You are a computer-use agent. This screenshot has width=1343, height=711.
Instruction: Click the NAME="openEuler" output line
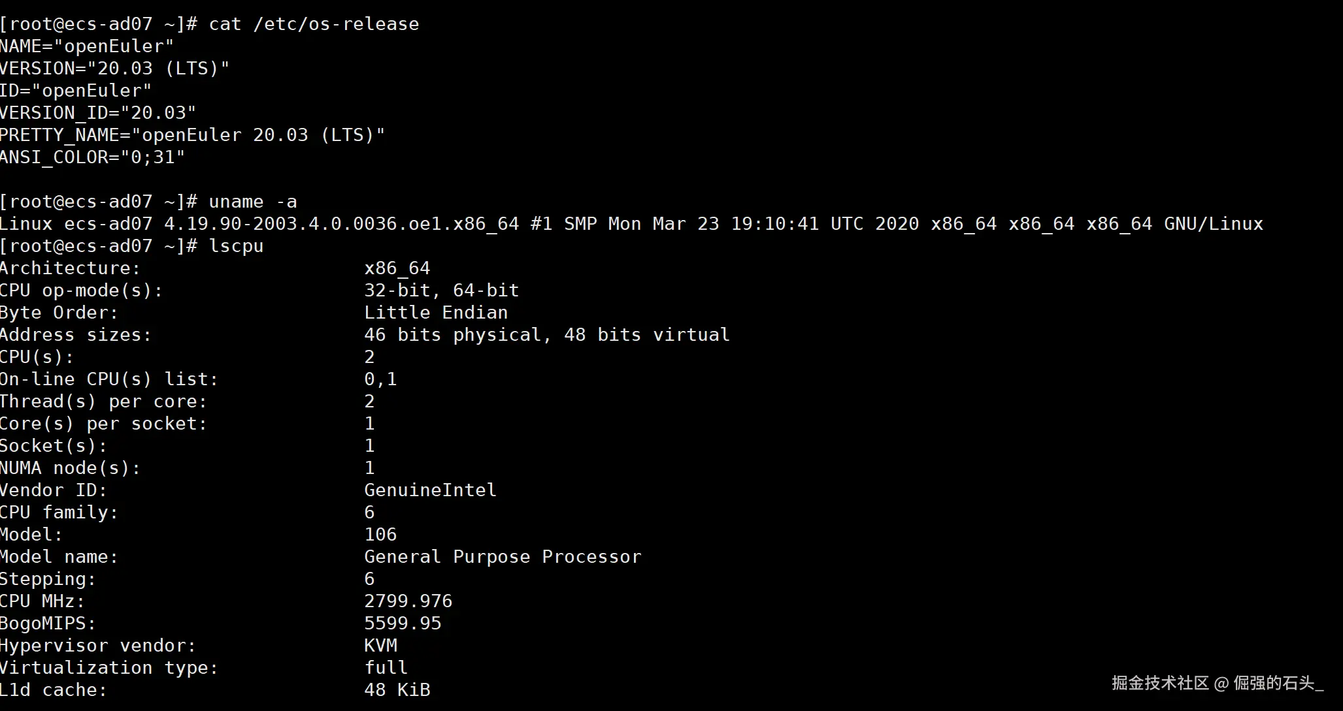(x=87, y=46)
